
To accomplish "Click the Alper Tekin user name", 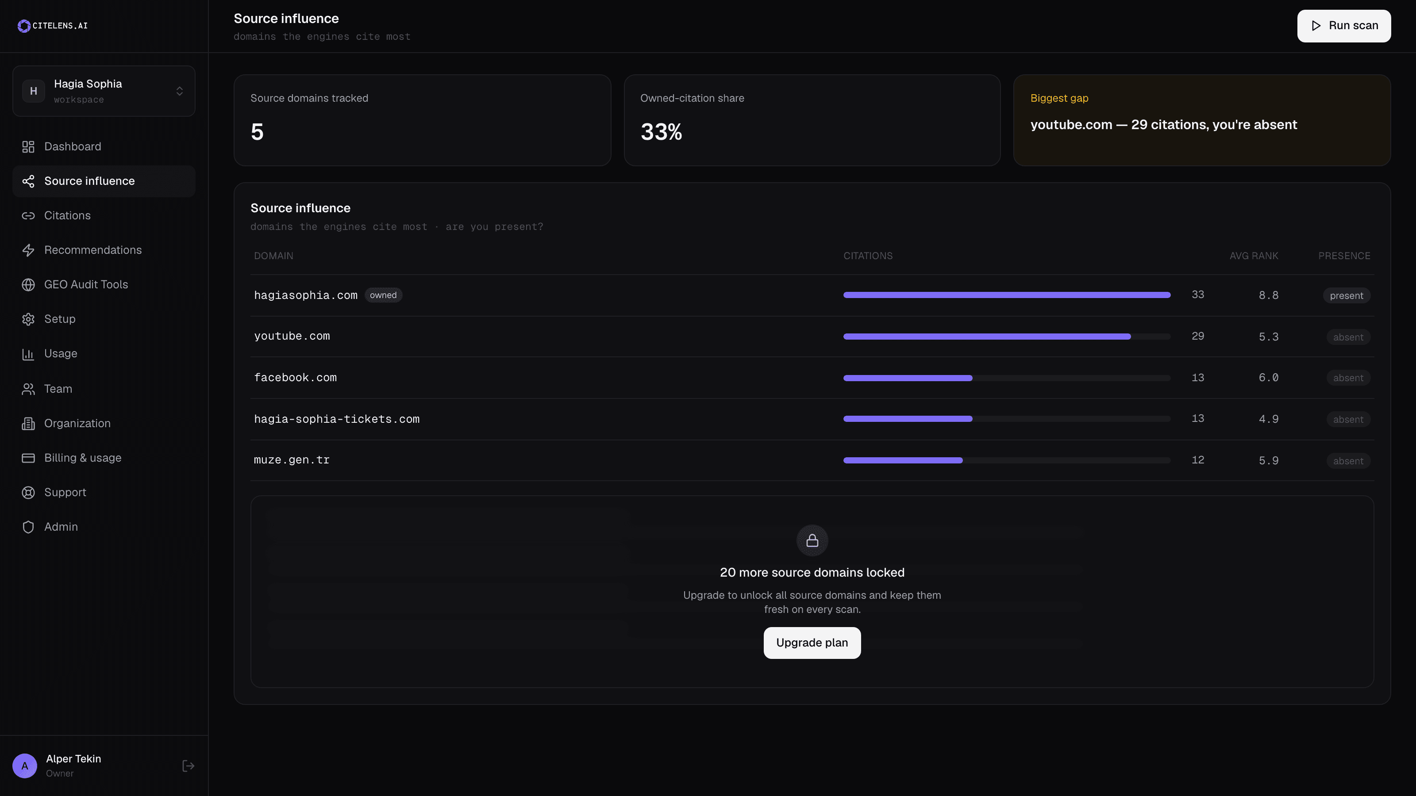I will point(73,759).
